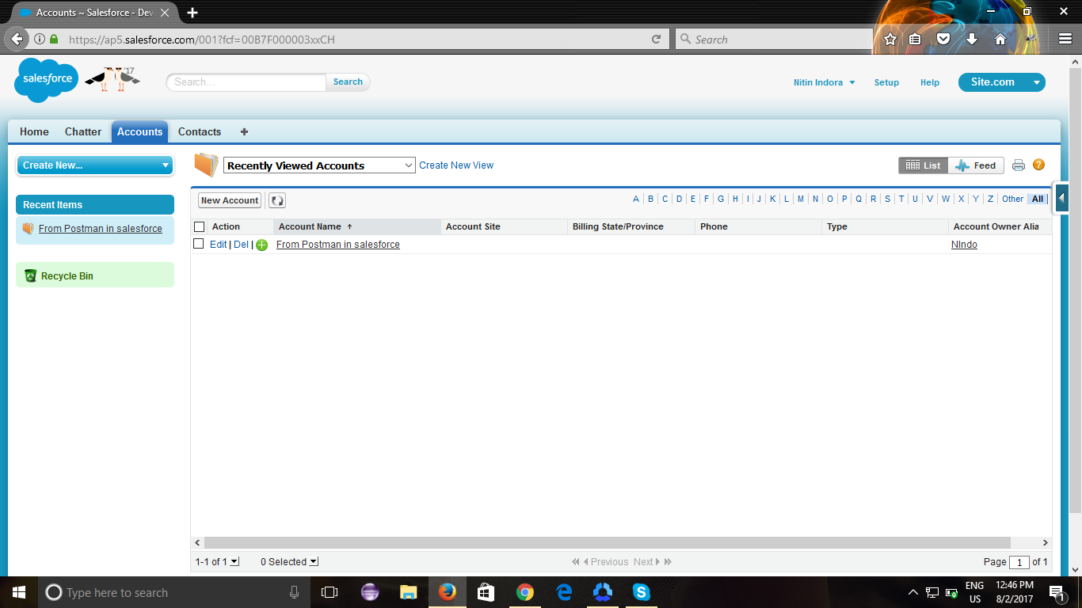Check the select-all checkbox in the table header

[x=199, y=226]
